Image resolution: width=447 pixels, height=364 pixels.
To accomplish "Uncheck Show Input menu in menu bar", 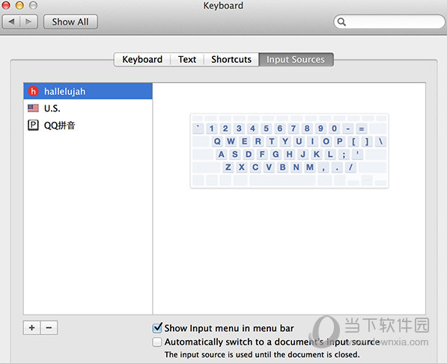I will point(157,328).
